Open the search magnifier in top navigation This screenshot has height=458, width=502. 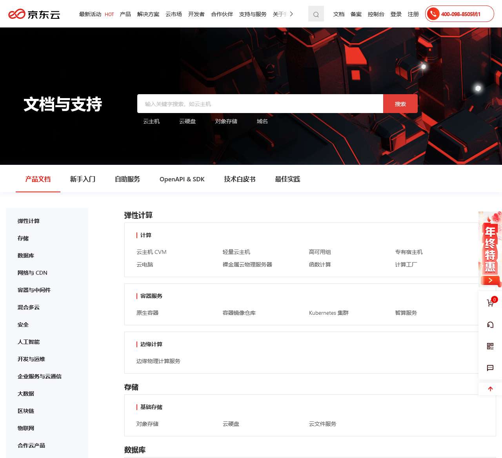316,14
